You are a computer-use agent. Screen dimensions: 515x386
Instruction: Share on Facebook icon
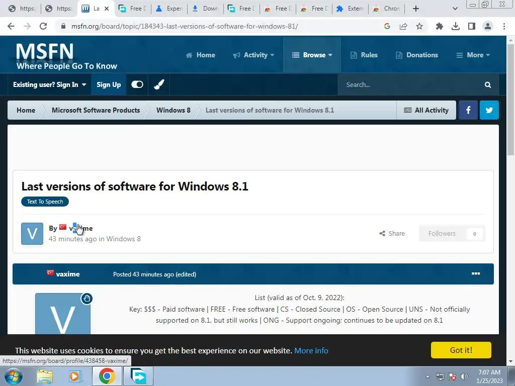click(x=468, y=110)
